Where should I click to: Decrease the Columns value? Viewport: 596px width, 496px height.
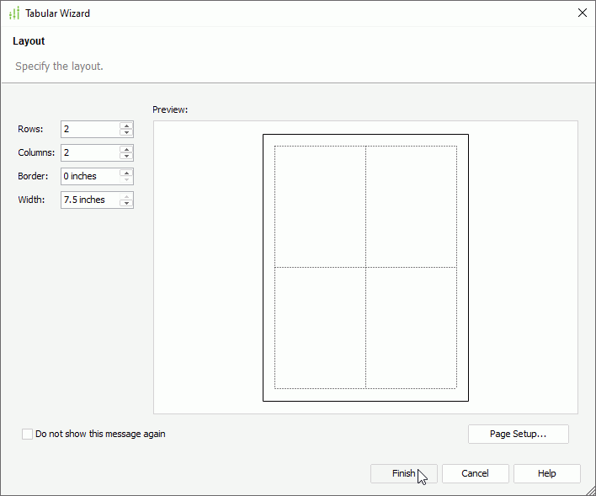[x=126, y=156]
